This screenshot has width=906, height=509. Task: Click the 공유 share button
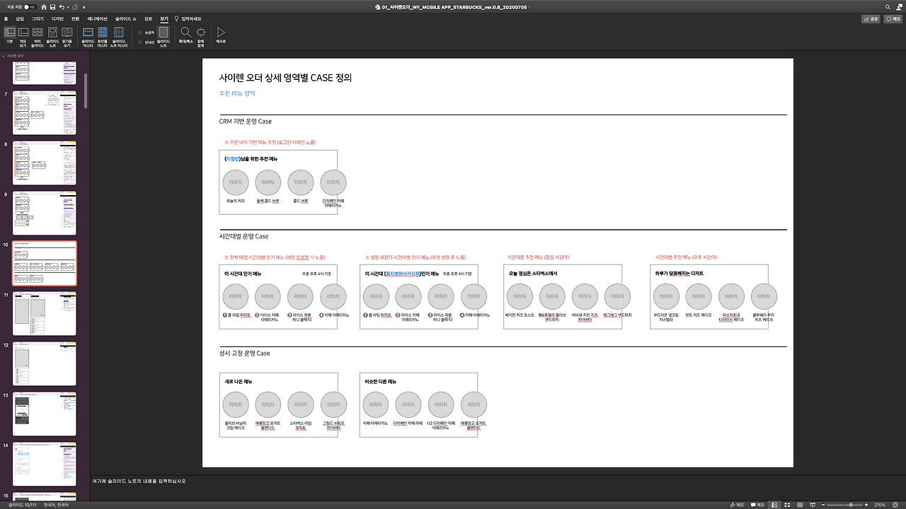[x=871, y=19]
